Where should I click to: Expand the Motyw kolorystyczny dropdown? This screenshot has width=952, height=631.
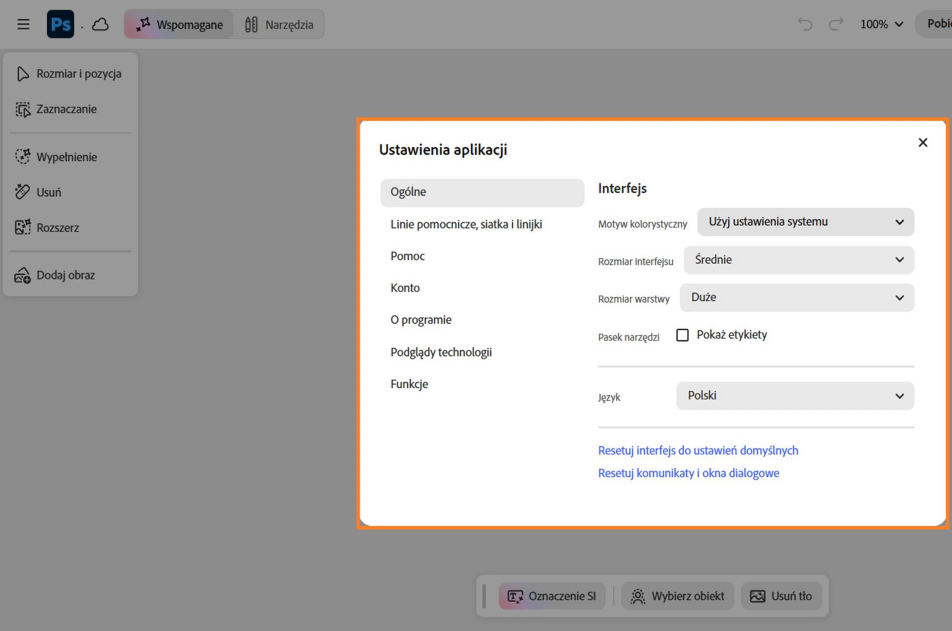tap(806, 222)
